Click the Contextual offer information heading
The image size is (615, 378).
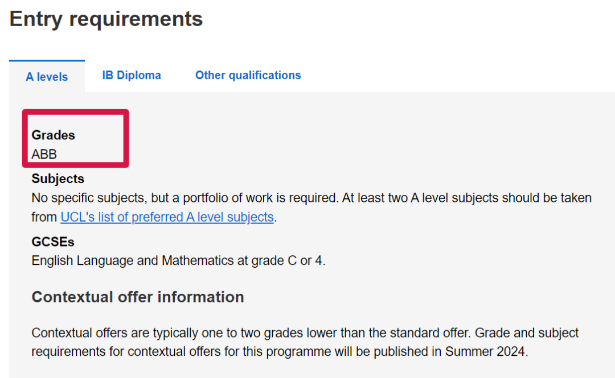138,297
